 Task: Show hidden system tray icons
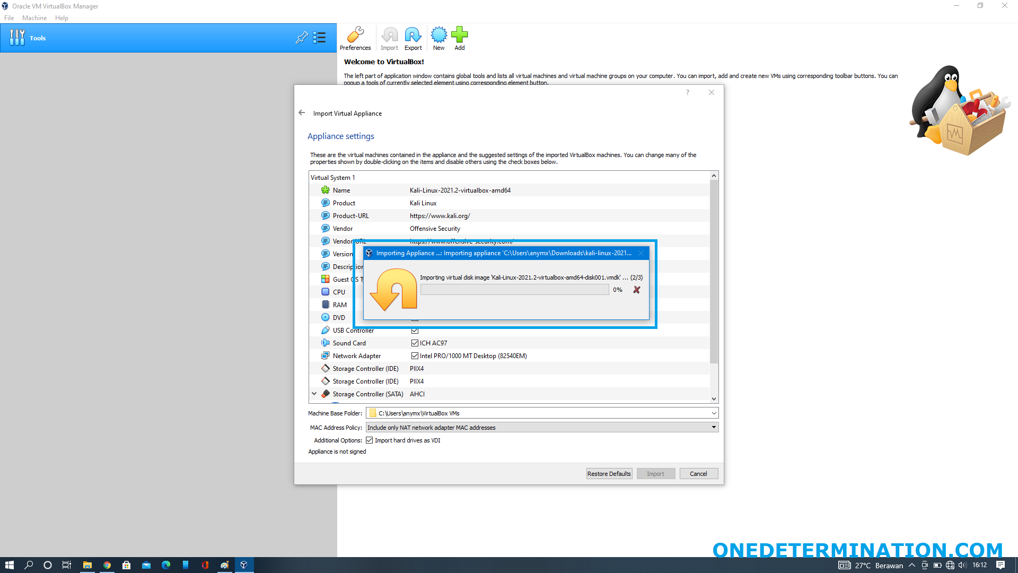coord(912,565)
